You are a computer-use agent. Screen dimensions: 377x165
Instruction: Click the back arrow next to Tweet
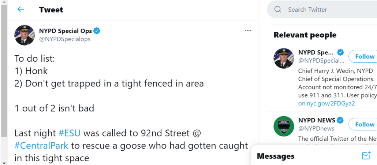[21, 10]
